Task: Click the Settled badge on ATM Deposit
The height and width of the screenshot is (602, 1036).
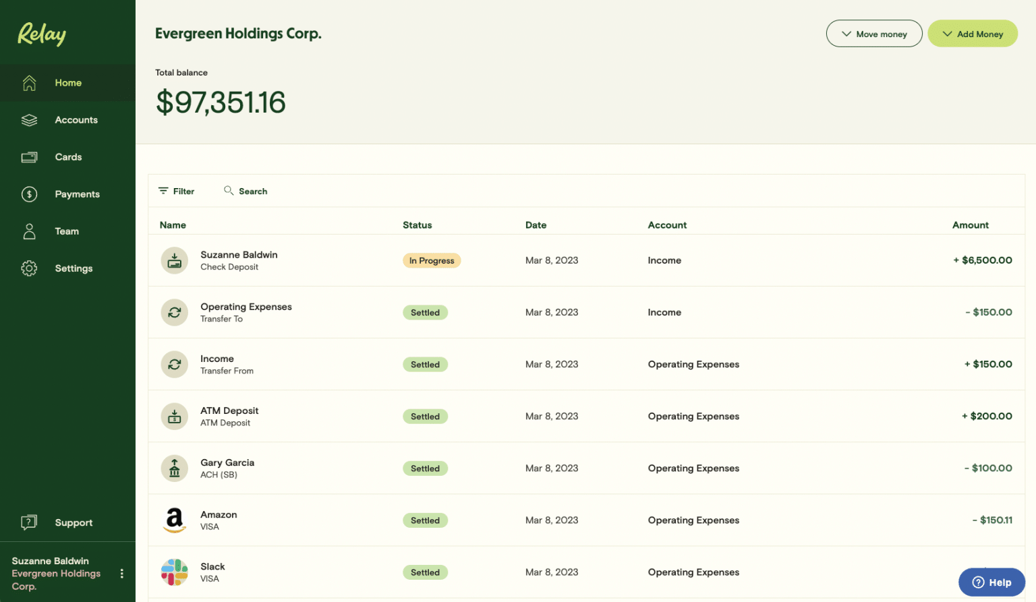Action: [x=425, y=416]
